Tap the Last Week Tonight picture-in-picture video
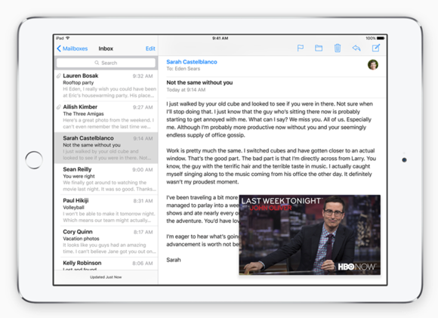 tap(310, 235)
